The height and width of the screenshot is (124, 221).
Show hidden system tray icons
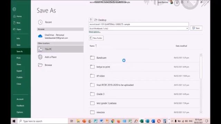pyautogui.click(x=172, y=121)
